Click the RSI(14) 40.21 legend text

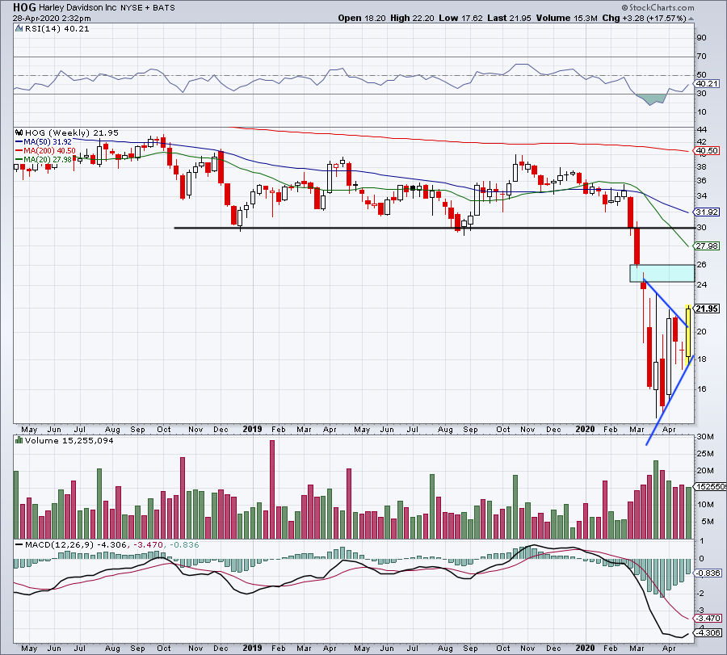57,29
